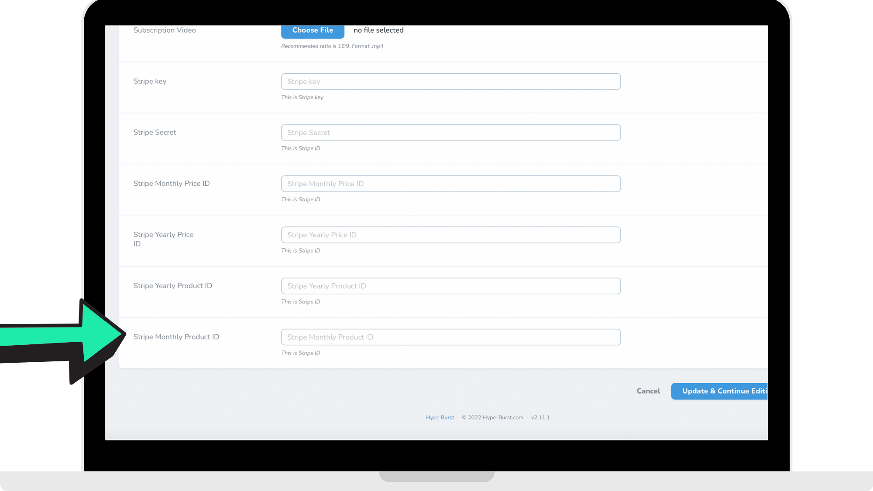
Task: Click into Stripe Monthly Price ID textbox
Action: (x=450, y=184)
